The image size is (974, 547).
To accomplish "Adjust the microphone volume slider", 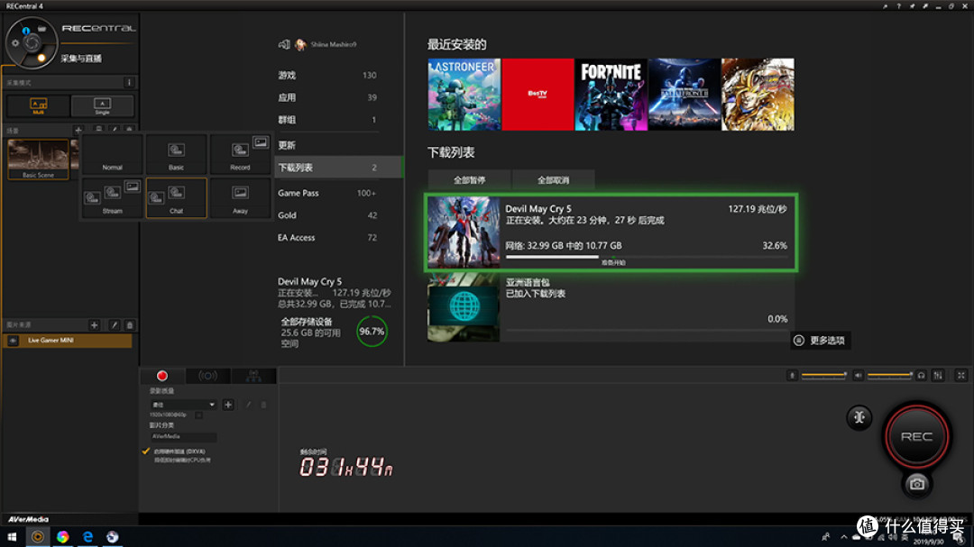I will pos(823,375).
